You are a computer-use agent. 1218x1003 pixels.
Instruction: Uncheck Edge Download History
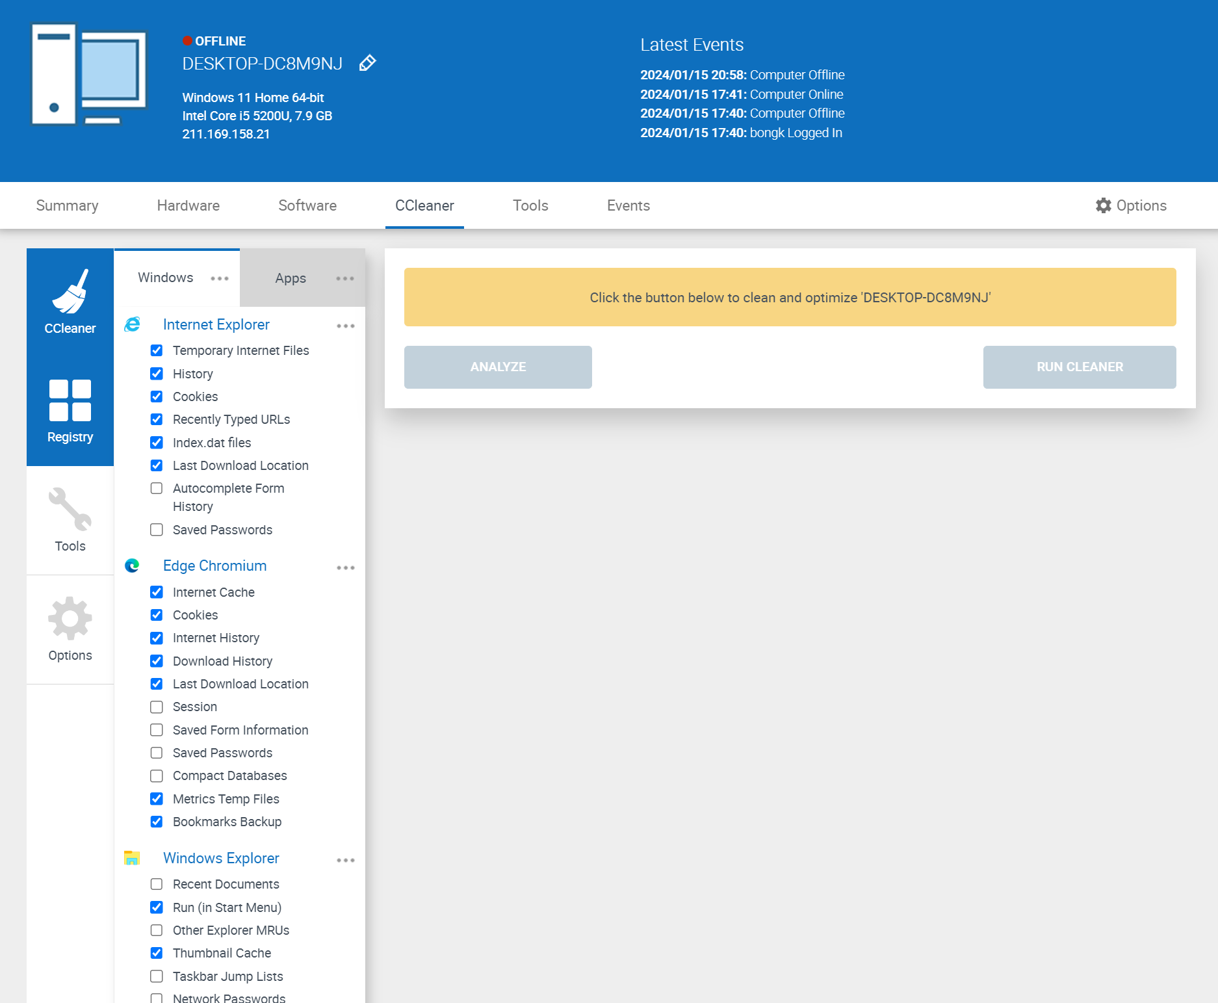coord(157,661)
